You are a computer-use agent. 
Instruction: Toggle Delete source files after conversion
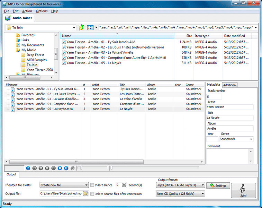pyautogui.click(x=92, y=194)
